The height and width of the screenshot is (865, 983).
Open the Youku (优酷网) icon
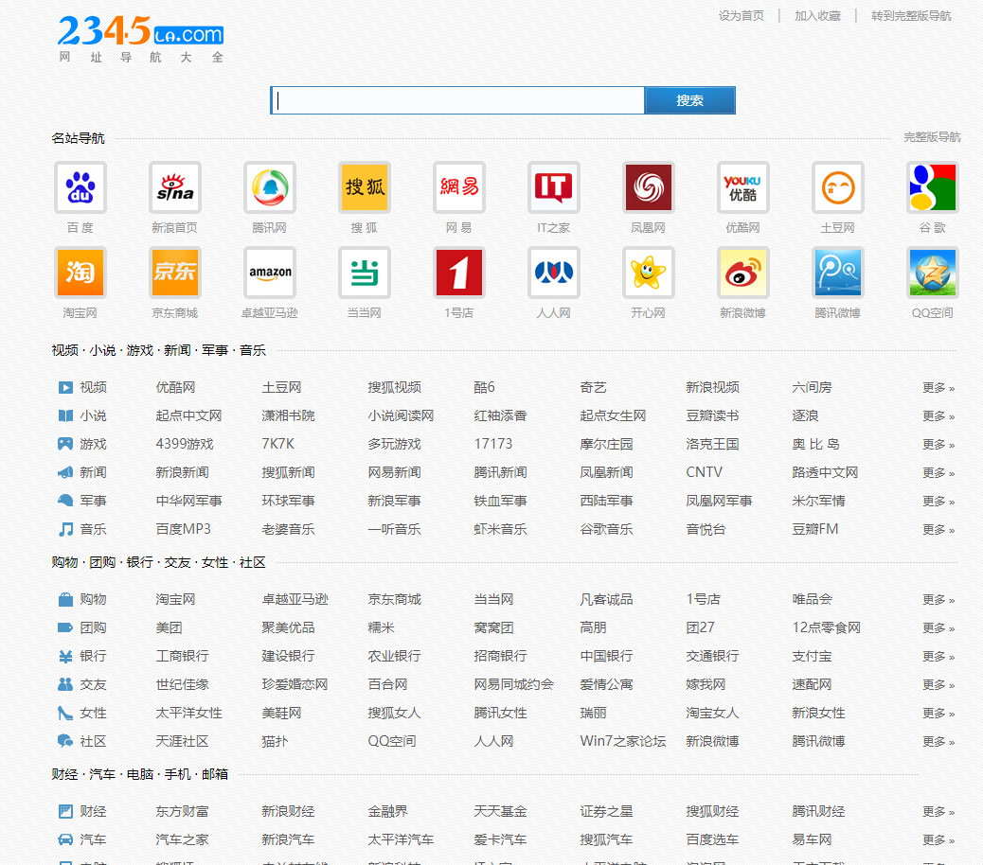click(742, 187)
